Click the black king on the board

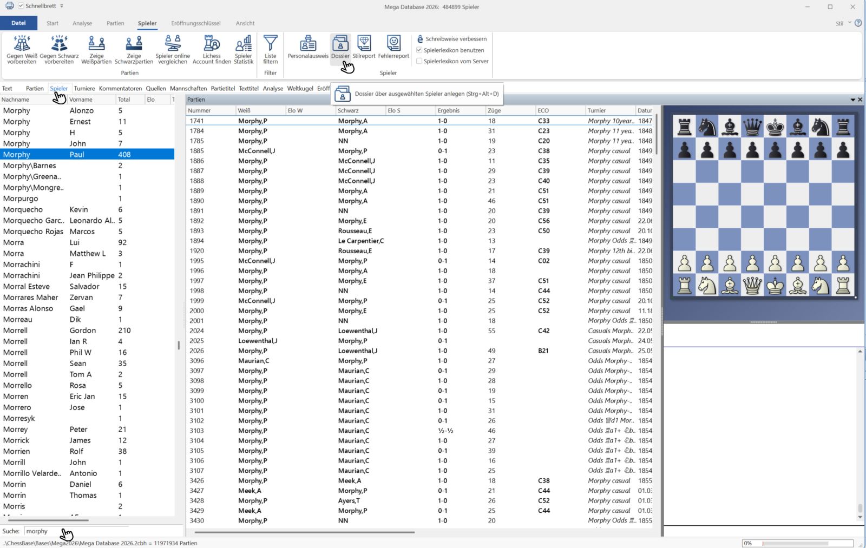point(775,127)
